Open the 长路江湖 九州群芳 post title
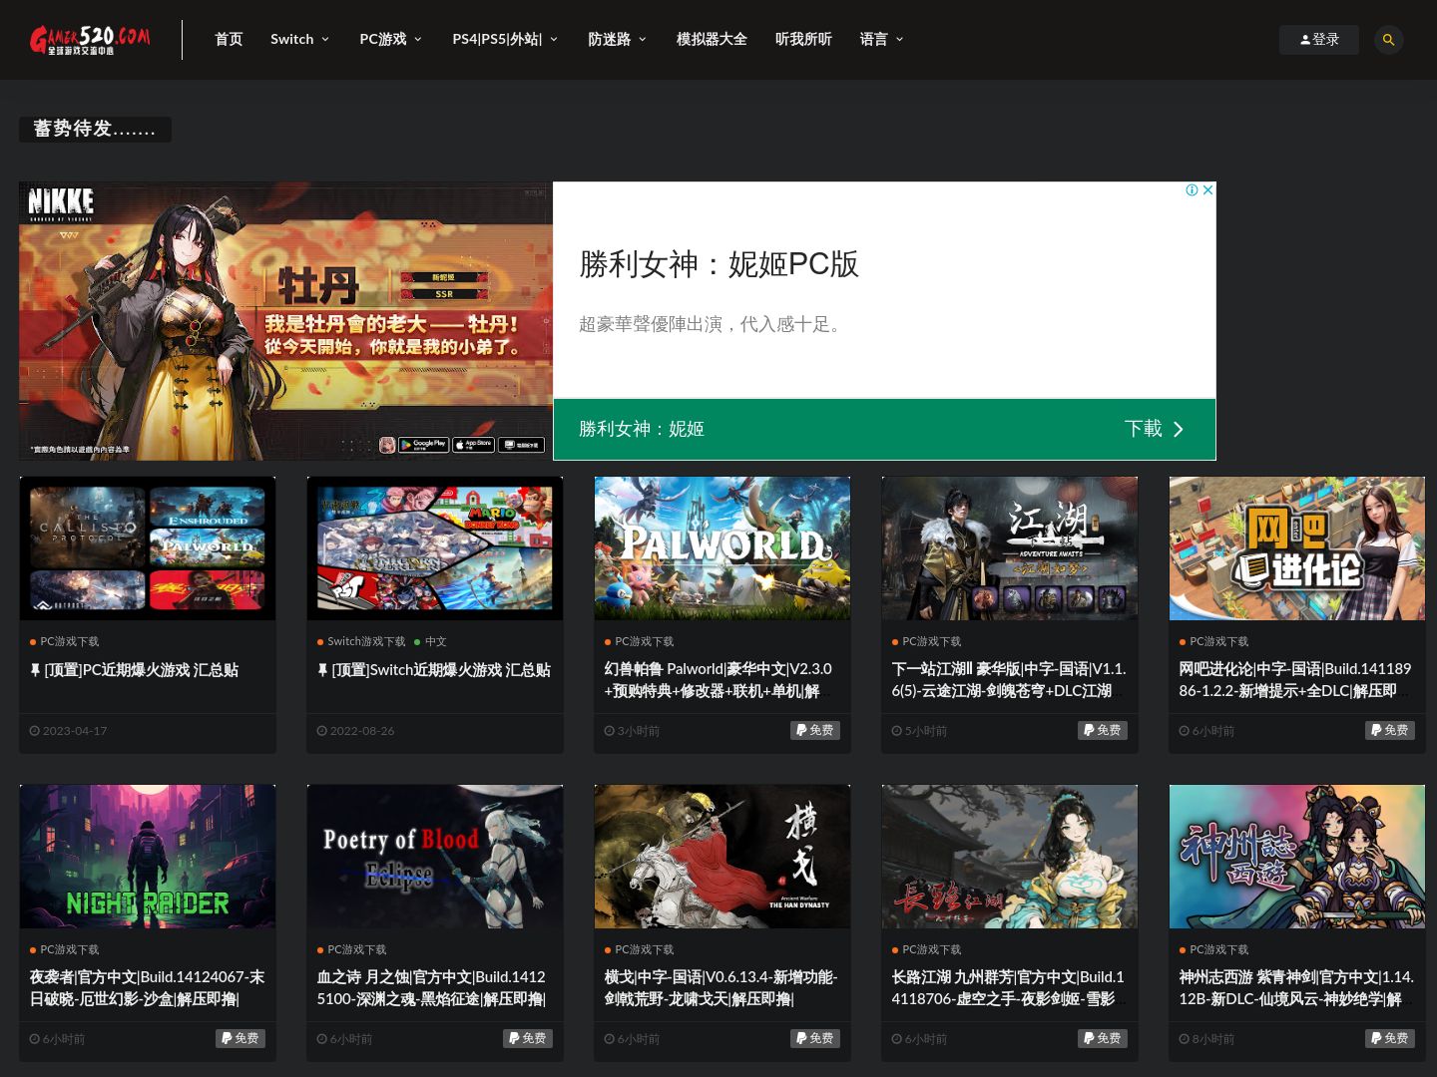 point(1008,988)
